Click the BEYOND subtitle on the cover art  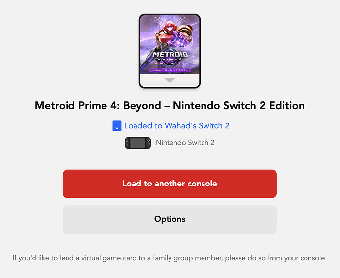(x=170, y=63)
